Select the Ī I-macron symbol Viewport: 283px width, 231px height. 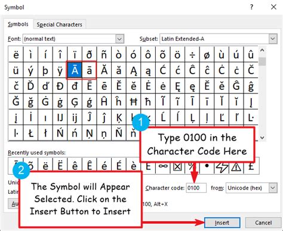[192, 102]
